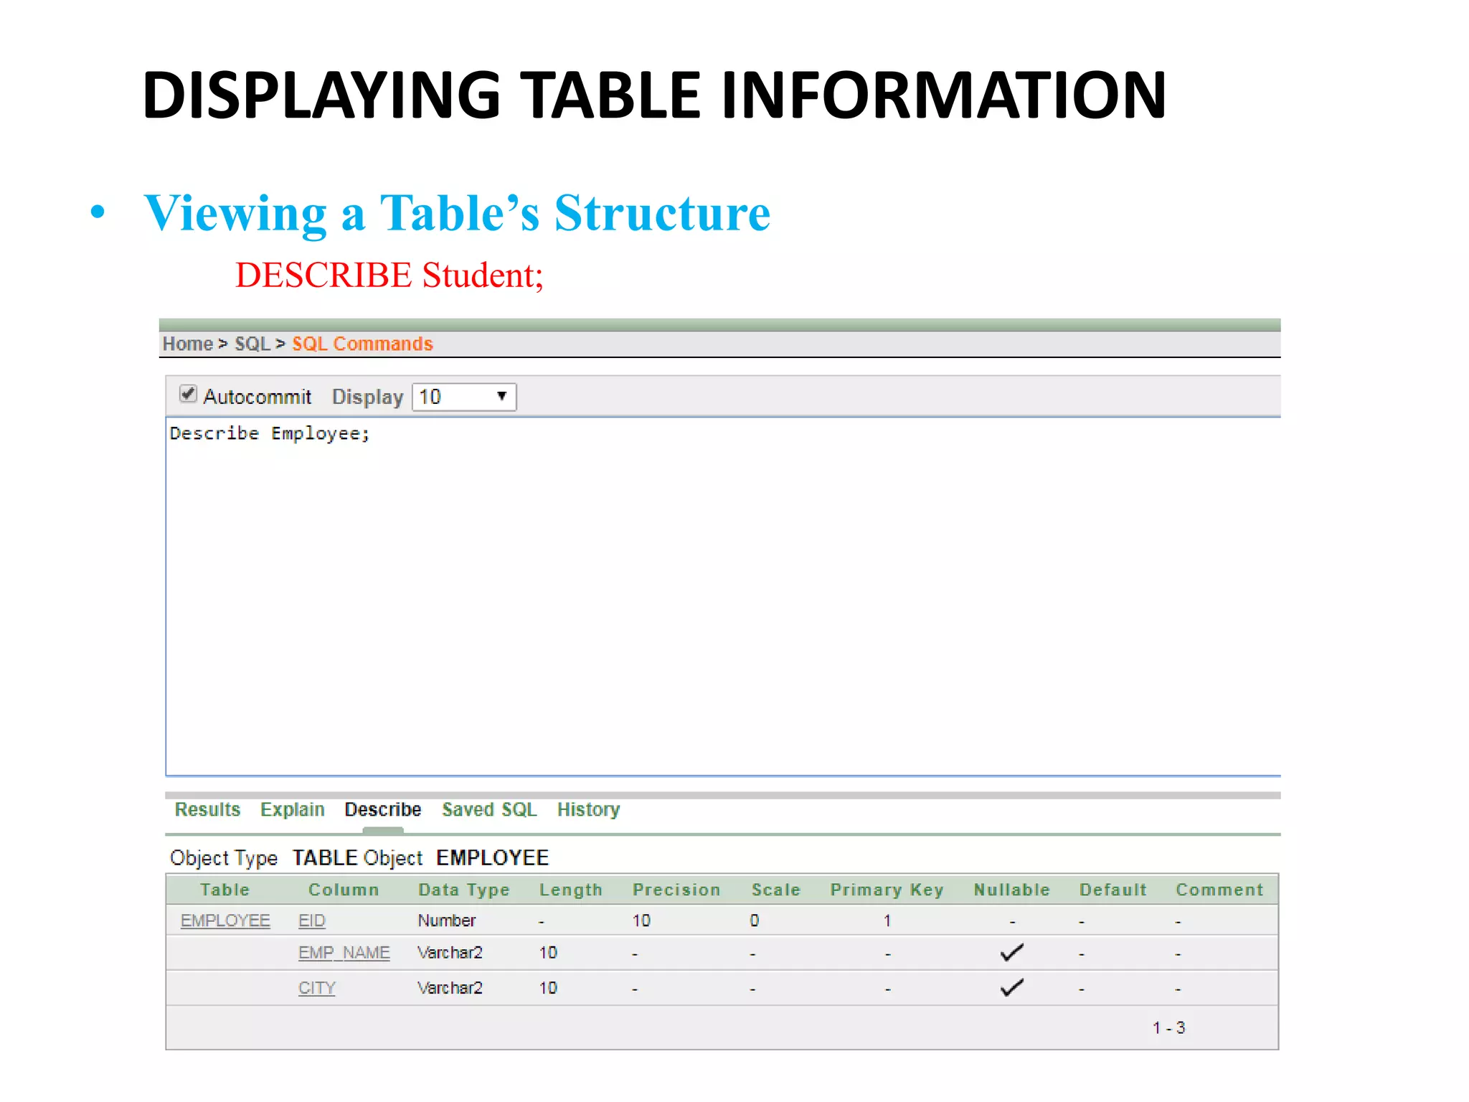This screenshot has width=1469, height=1102.
Task: Click inside the SQL command editor
Action: click(717, 595)
